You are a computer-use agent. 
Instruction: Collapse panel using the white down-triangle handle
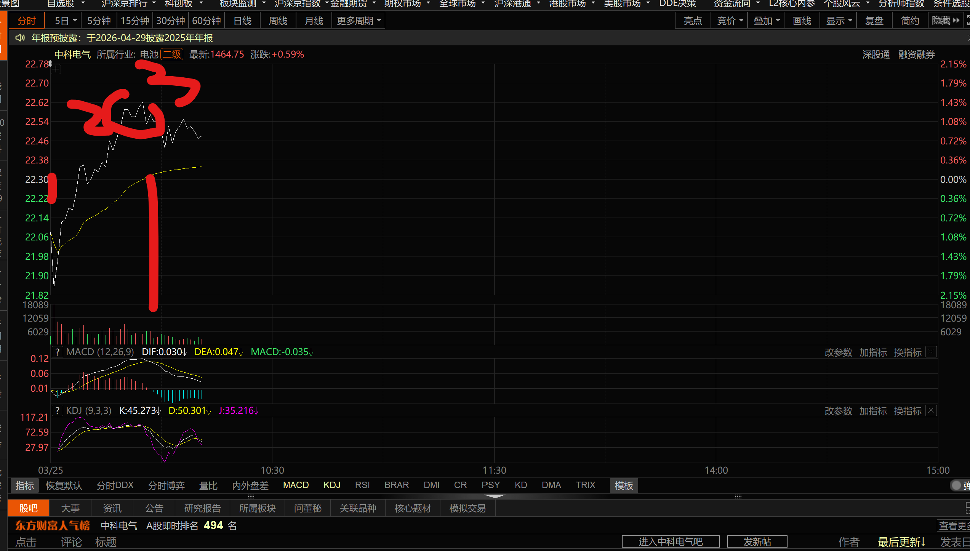click(495, 496)
